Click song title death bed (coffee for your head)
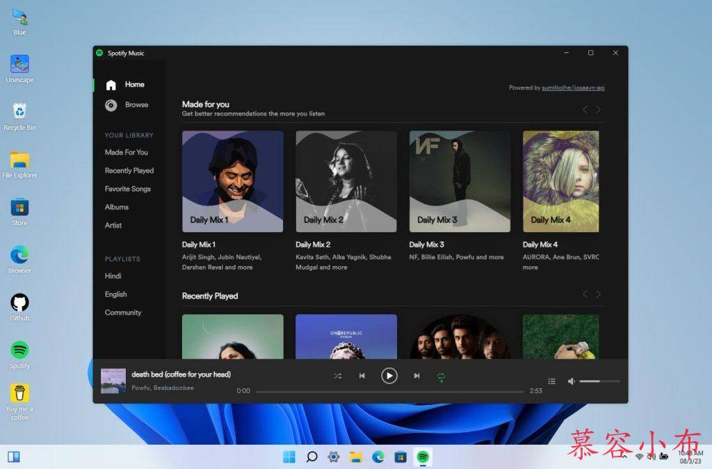The height and width of the screenshot is (469, 712). pyautogui.click(x=181, y=375)
